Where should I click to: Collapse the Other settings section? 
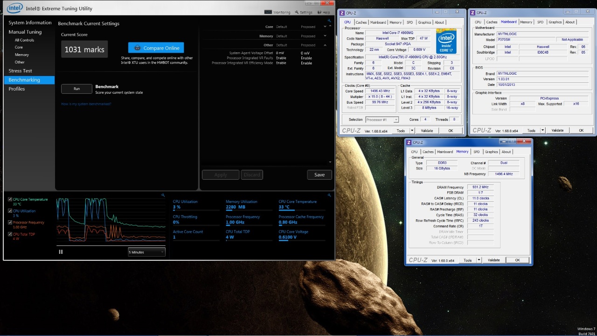click(x=325, y=45)
